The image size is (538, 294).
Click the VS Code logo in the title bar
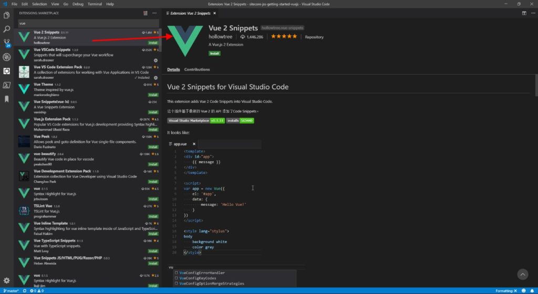coord(5,4)
